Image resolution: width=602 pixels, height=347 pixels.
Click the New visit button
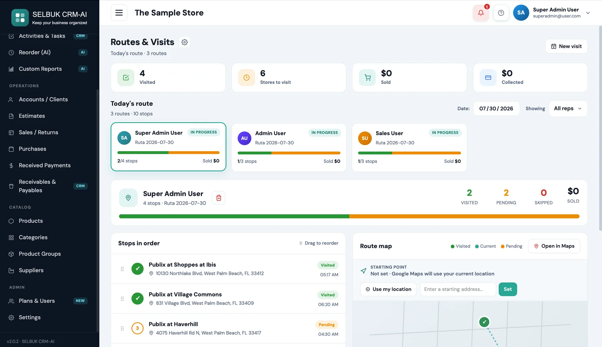[x=566, y=46]
